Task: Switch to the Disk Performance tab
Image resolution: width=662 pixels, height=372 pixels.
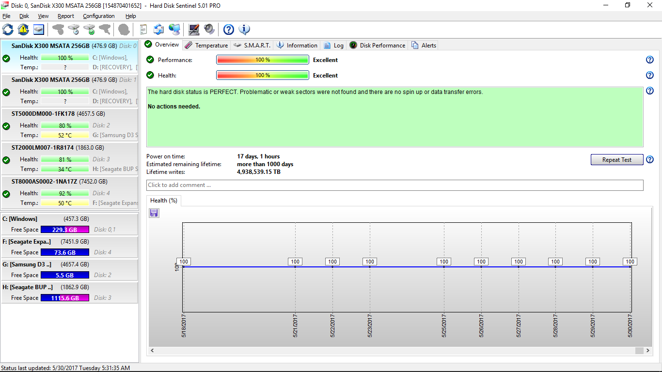Action: point(377,46)
